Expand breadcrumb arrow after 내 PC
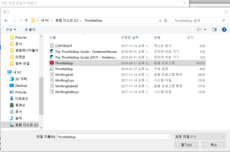Viewport: 230px width, 152px height. [52, 20]
